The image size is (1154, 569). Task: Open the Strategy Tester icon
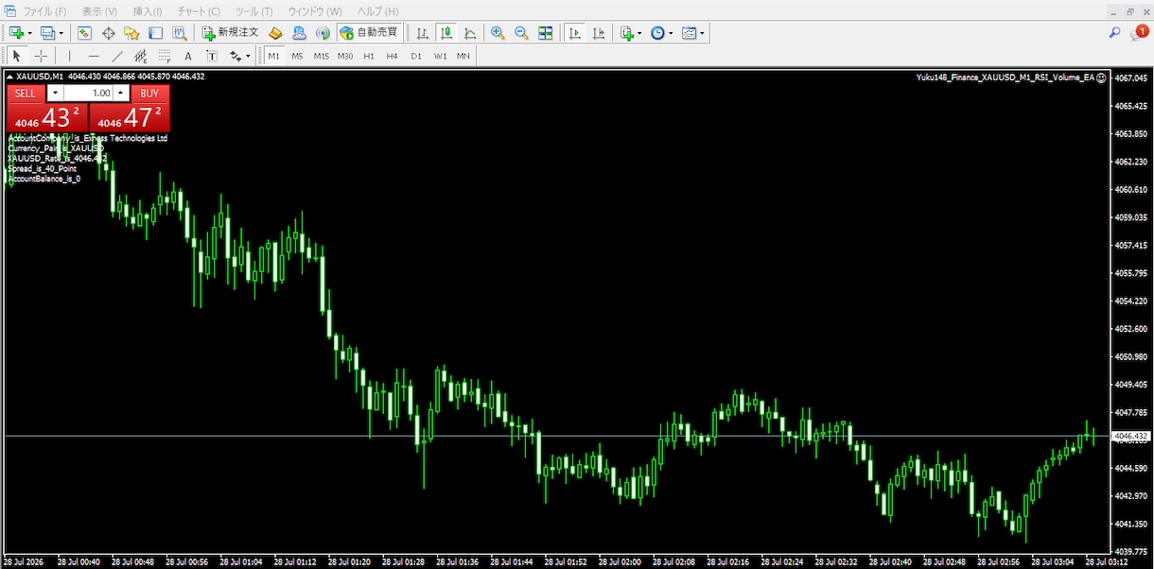point(179,33)
